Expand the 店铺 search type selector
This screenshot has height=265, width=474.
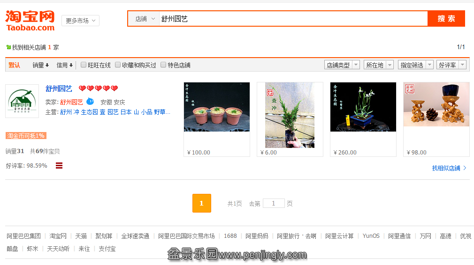pos(145,19)
